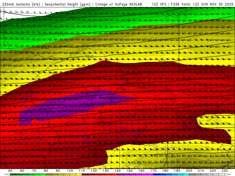Screen dimensions: 235x176
Task: Click the 140 kts legend value
Action: coord(117,171)
